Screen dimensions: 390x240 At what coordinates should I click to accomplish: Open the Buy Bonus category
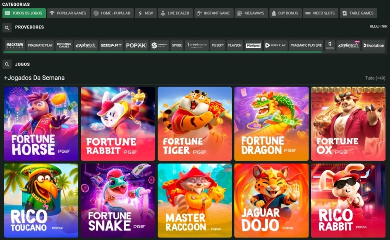click(x=285, y=13)
